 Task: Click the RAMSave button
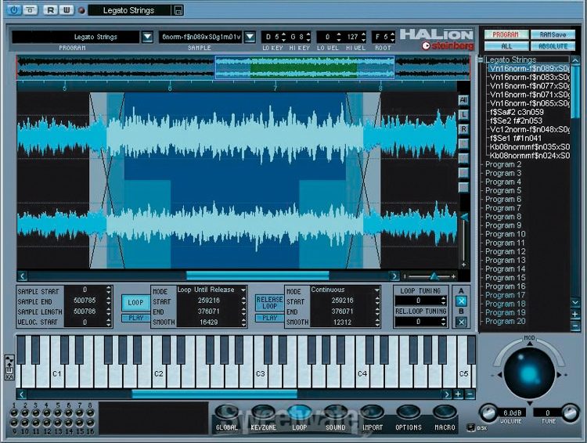tap(553, 34)
